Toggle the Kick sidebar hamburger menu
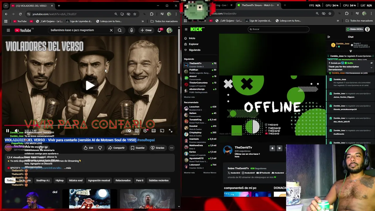The image size is (375, 211). click(186, 29)
